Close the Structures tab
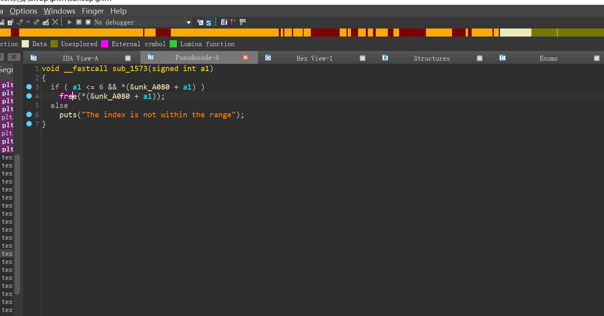 coord(480,58)
